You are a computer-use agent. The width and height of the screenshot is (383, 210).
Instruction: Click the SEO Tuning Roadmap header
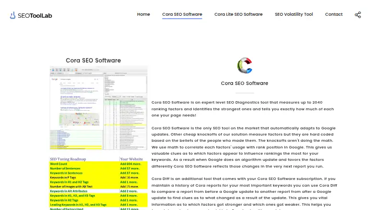(x=68, y=159)
